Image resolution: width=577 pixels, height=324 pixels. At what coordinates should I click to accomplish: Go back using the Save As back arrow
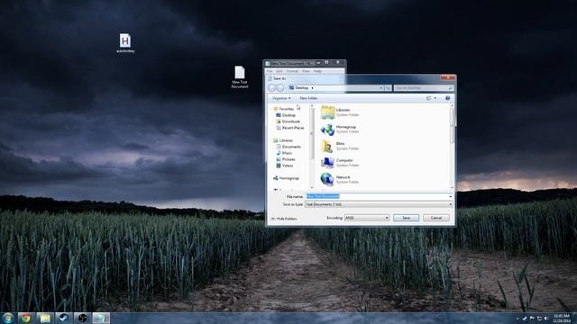pyautogui.click(x=272, y=88)
